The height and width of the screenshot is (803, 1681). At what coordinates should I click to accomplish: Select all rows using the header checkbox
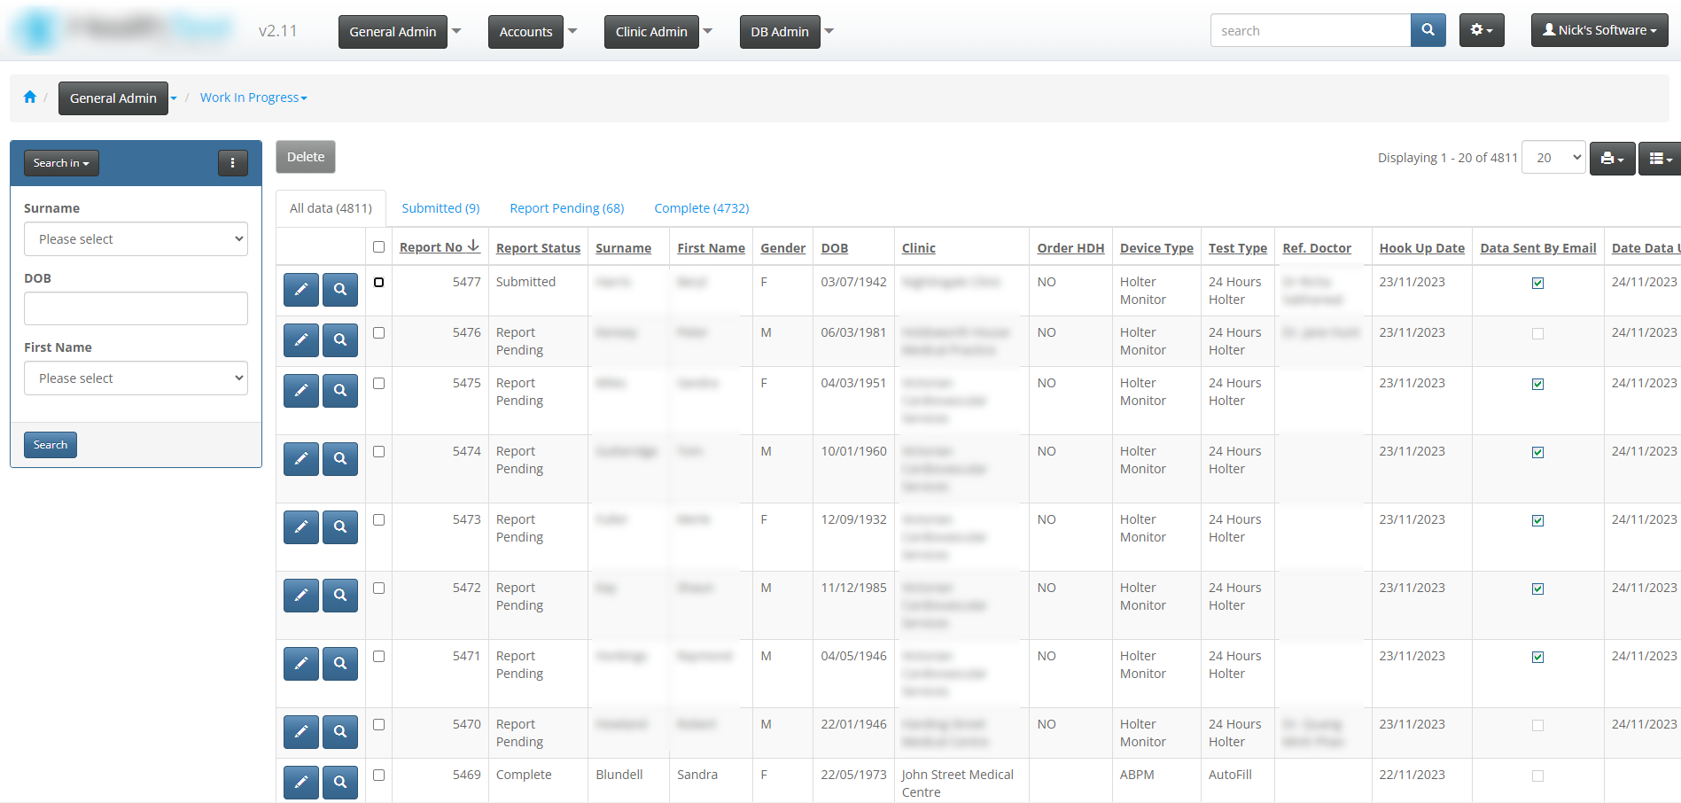[378, 246]
